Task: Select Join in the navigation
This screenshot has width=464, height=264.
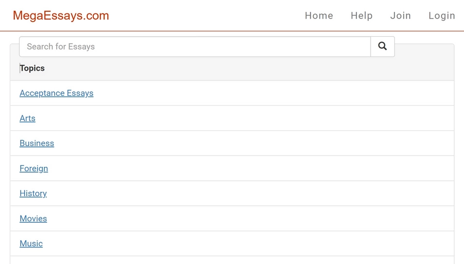Action: (401, 15)
